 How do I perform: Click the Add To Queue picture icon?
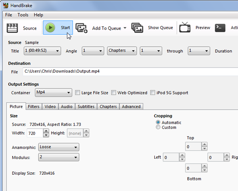click(x=81, y=28)
